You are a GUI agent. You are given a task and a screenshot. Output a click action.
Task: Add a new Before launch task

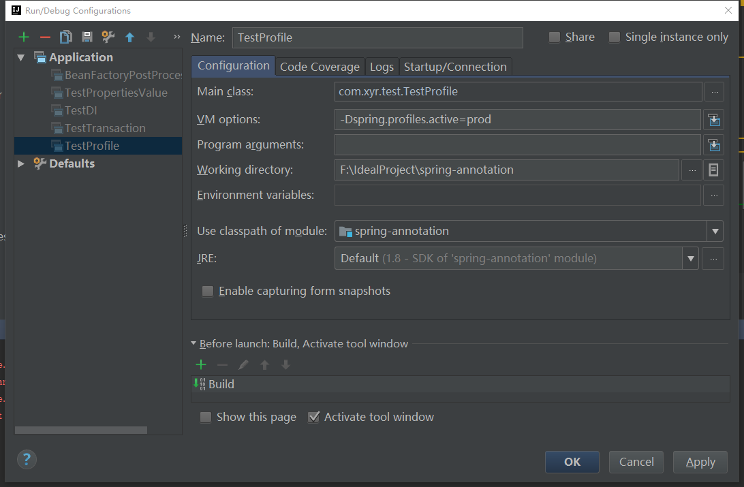pyautogui.click(x=201, y=365)
